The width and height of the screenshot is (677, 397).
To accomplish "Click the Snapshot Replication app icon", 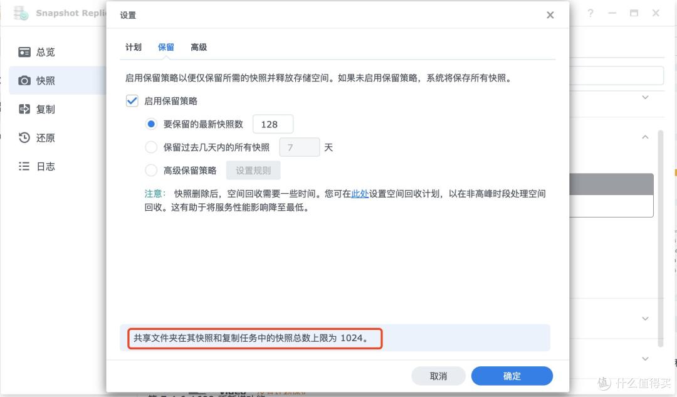I will coord(20,13).
